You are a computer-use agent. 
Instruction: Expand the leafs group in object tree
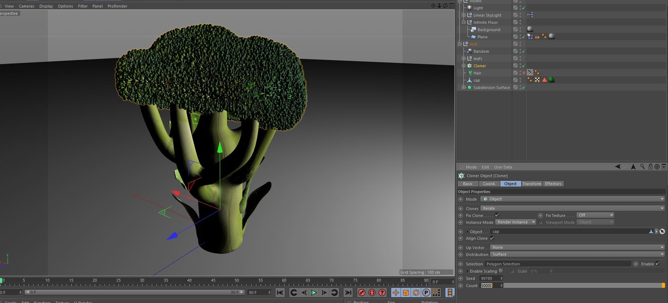pyautogui.click(x=464, y=59)
